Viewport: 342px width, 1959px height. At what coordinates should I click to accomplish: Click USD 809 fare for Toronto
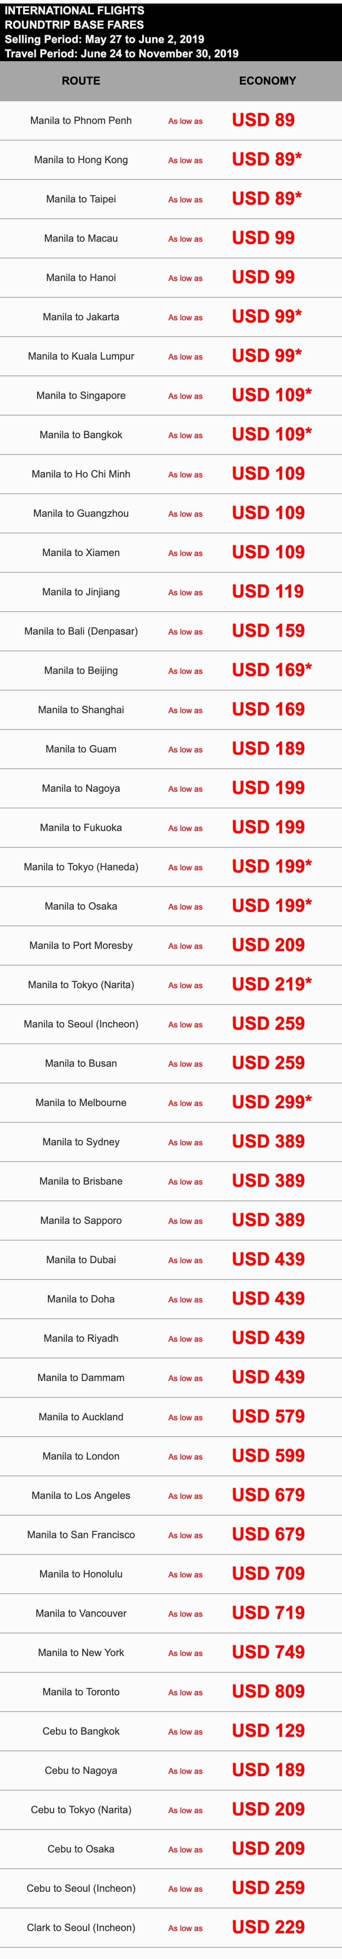(268, 1691)
